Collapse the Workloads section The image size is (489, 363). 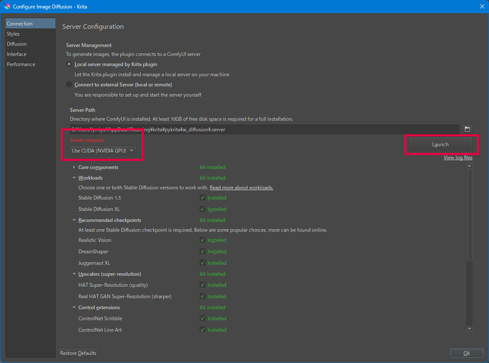point(74,178)
